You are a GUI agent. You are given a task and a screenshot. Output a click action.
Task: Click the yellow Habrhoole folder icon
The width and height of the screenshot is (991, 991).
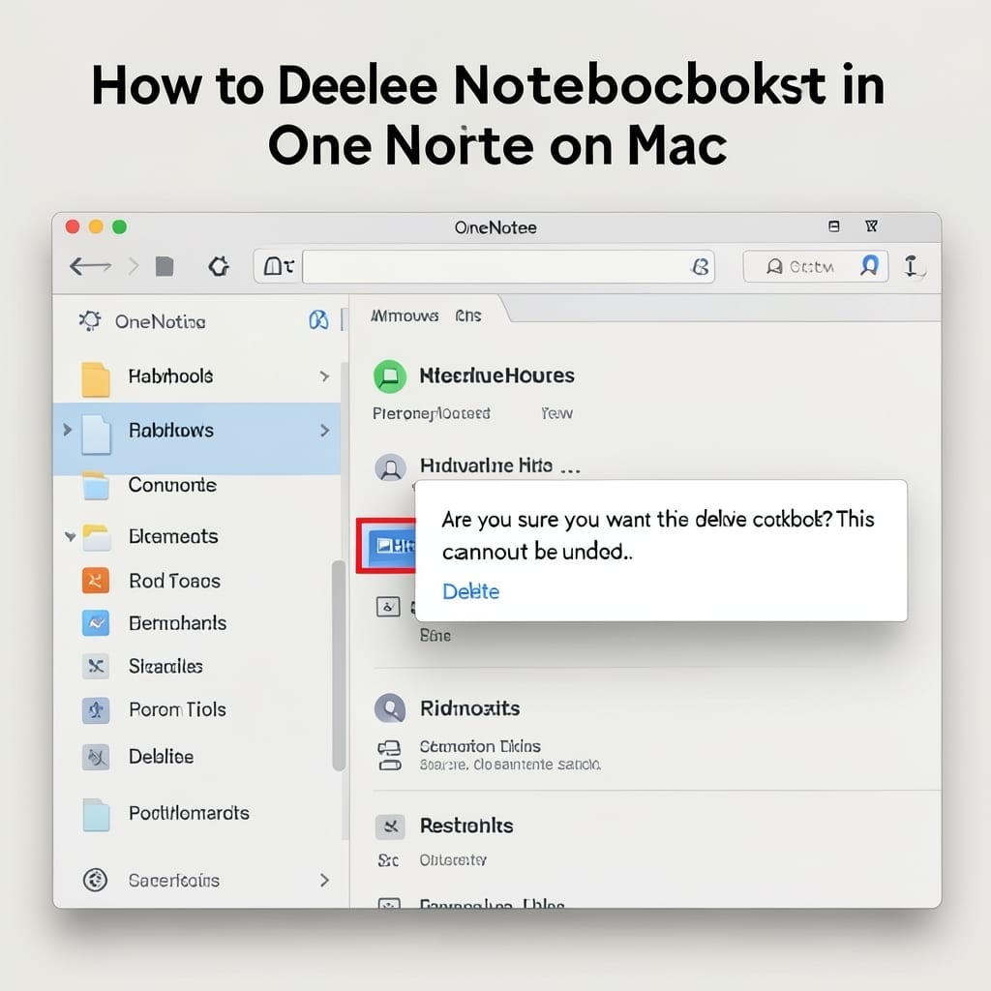pos(96,378)
